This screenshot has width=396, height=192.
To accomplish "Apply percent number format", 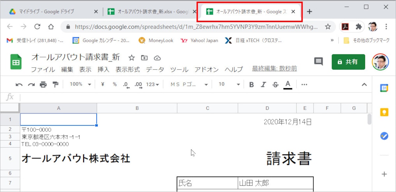I will [x=115, y=84].
